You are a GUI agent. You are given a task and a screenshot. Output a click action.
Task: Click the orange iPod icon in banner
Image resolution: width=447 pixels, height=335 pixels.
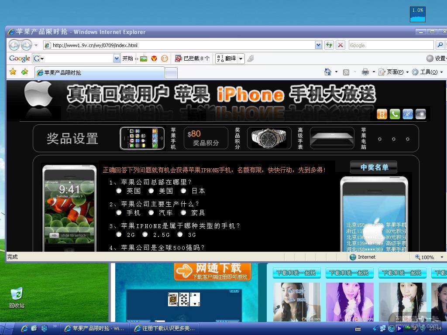click(x=382, y=114)
